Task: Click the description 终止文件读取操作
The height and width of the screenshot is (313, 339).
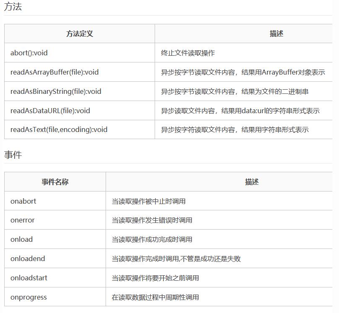Action: 188,53
